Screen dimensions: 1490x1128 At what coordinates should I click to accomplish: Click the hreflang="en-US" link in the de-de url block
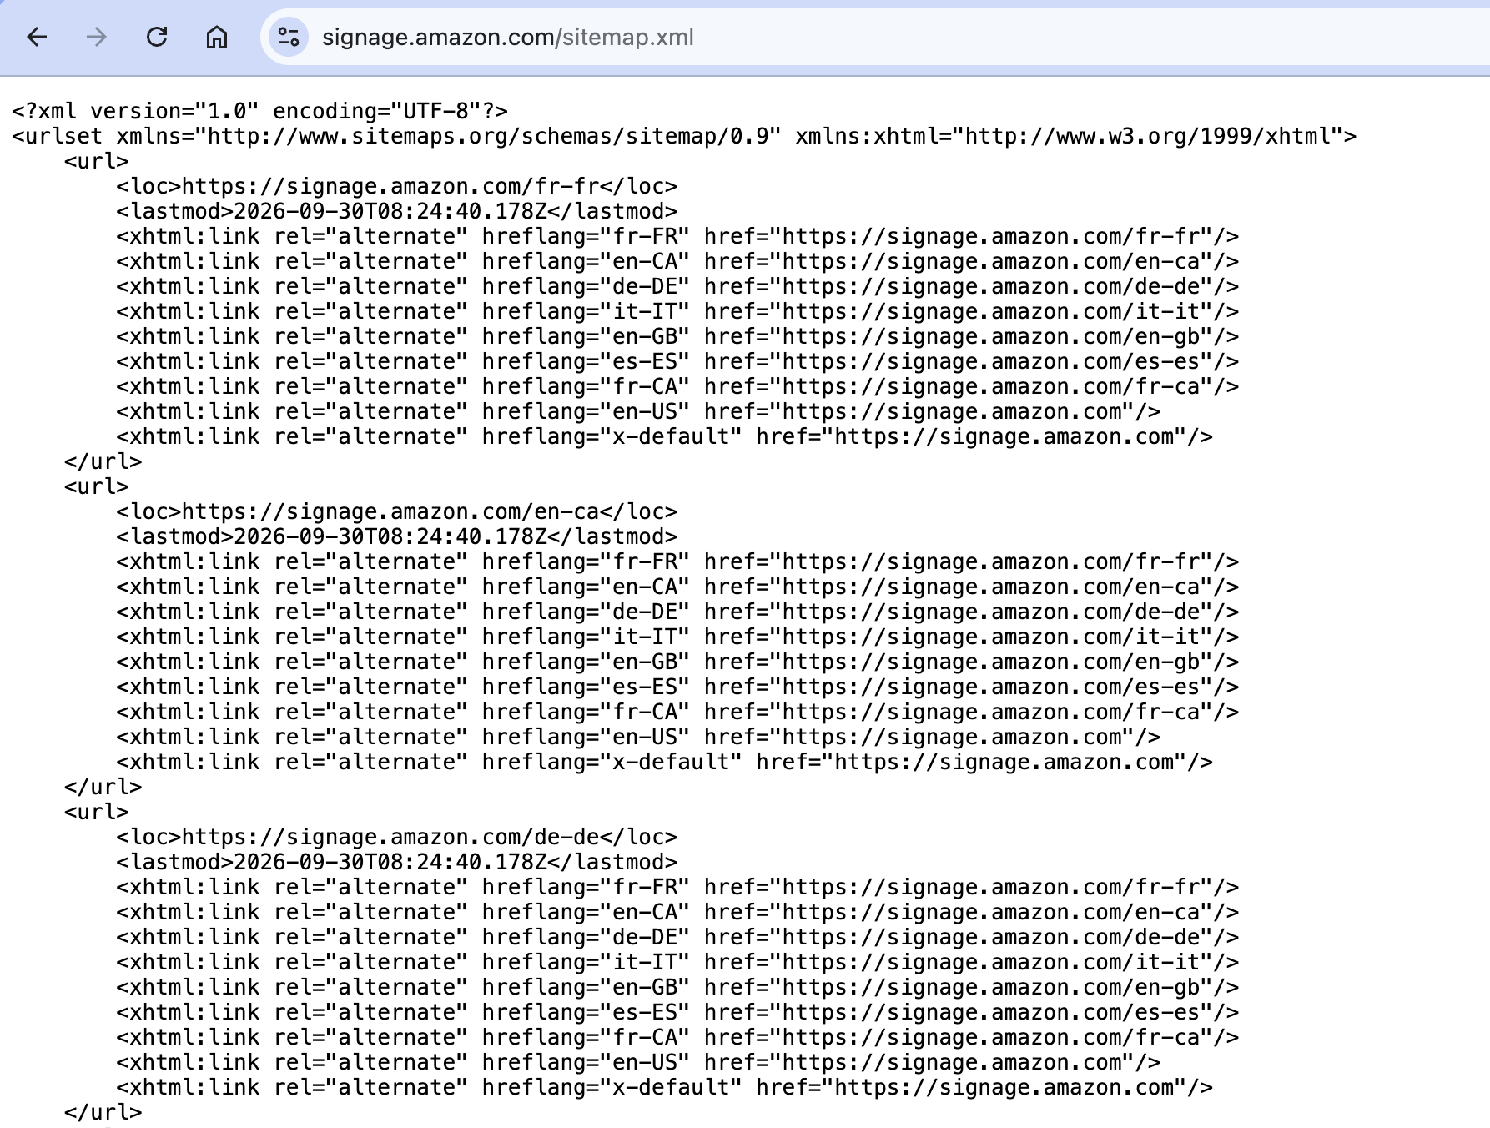point(638,1062)
